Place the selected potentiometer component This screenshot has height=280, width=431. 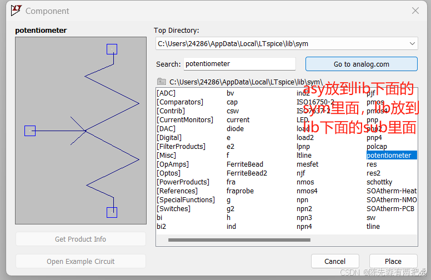click(393, 261)
